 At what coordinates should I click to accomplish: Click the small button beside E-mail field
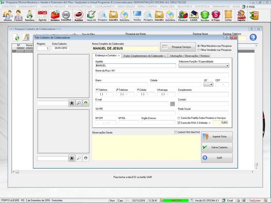click(x=172, y=104)
